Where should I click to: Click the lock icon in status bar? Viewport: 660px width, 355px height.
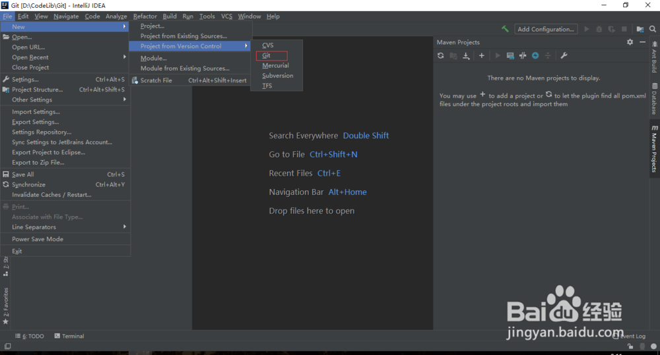click(630, 346)
